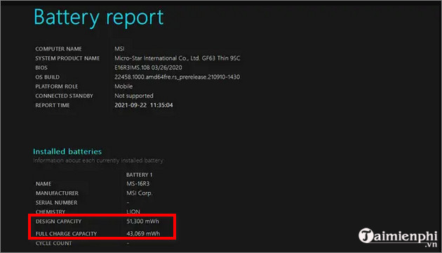Image resolution: width=442 pixels, height=253 pixels.
Task: Select the DESIGN CAPACITY label
Action: pos(58,221)
